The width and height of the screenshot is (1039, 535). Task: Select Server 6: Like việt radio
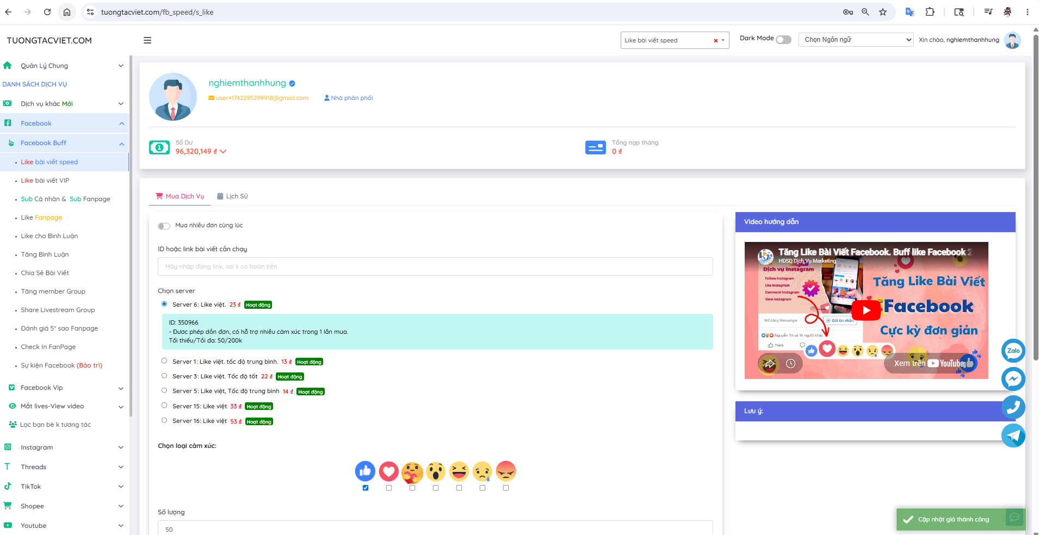pyautogui.click(x=164, y=304)
